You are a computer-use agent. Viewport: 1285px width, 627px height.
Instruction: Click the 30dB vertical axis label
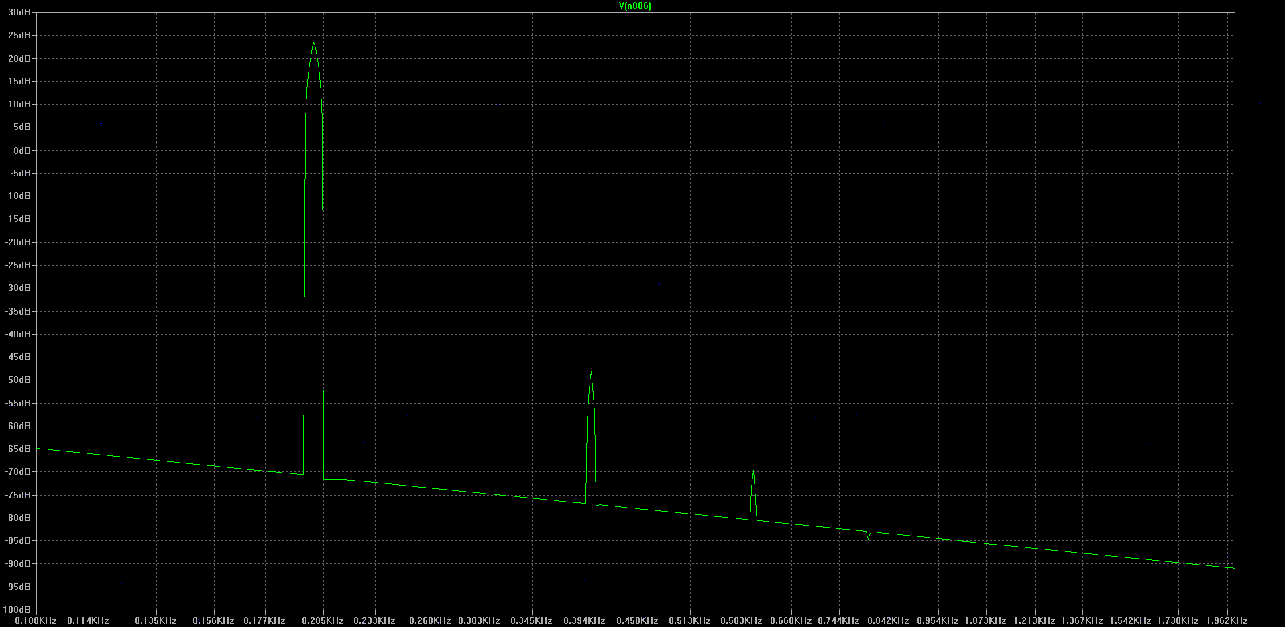[x=19, y=13]
